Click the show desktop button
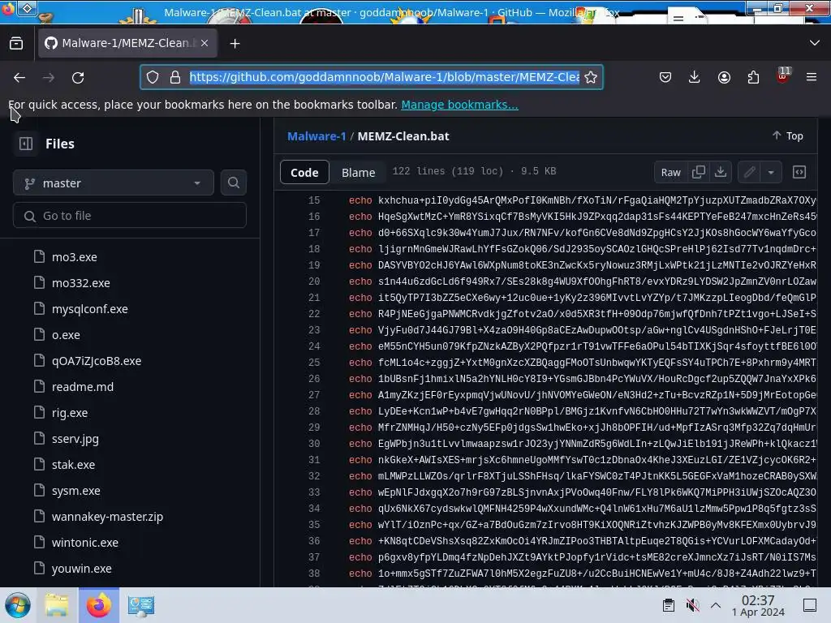This screenshot has height=623, width=831. (810, 605)
